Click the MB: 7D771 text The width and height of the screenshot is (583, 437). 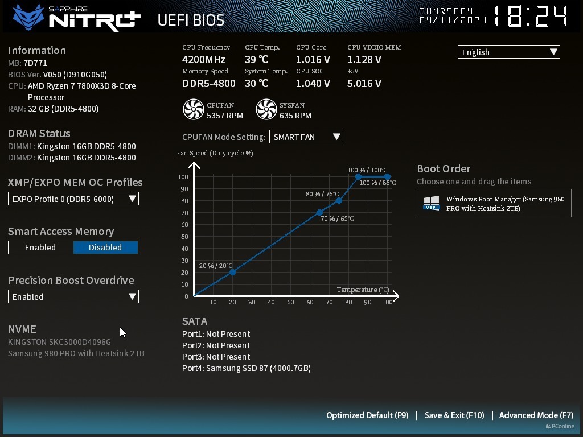tap(27, 63)
